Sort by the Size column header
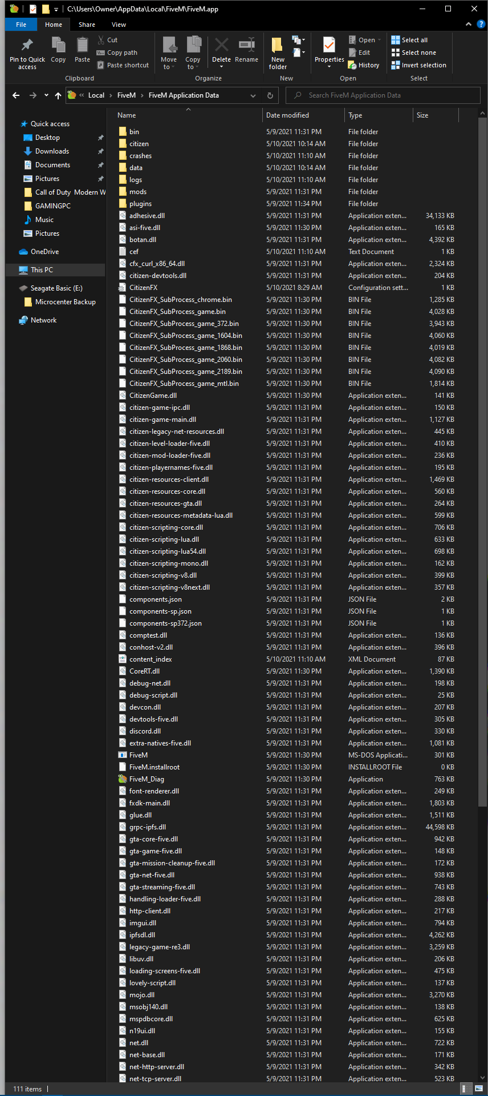Image resolution: width=488 pixels, height=1096 pixels. (x=436, y=115)
